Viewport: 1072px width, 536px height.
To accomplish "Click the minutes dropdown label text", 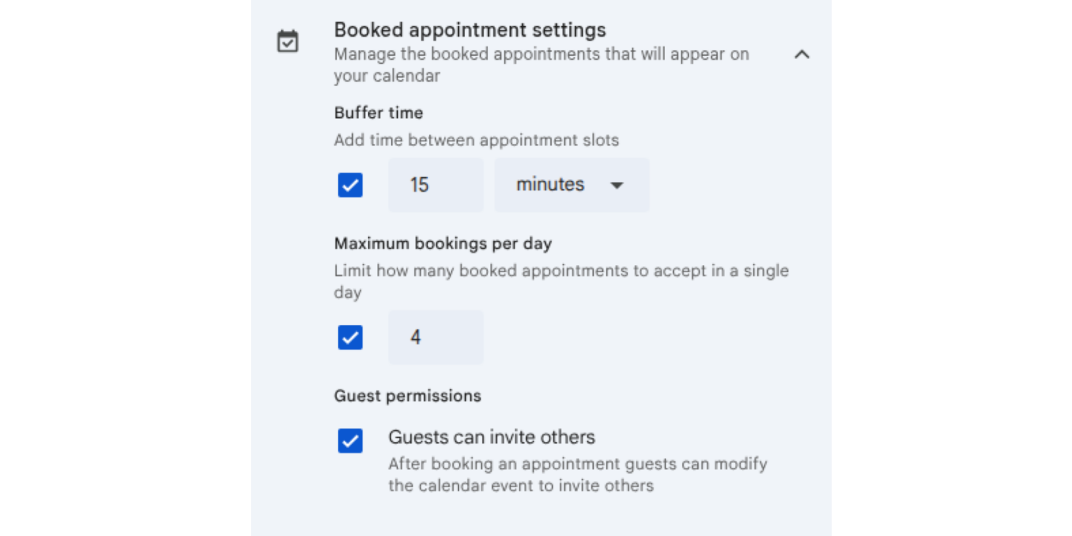I will point(550,184).
